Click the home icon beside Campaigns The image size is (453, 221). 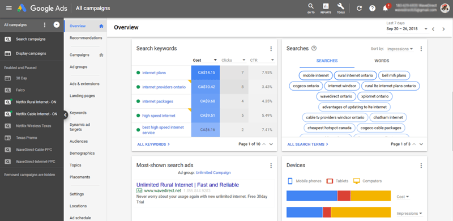click(x=101, y=55)
